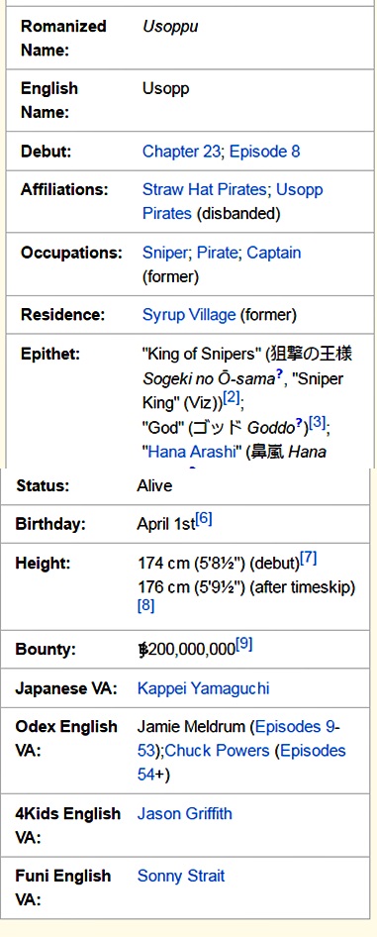Open the Captain occupation link
Image resolution: width=377 pixels, height=937 pixels.
274,253
